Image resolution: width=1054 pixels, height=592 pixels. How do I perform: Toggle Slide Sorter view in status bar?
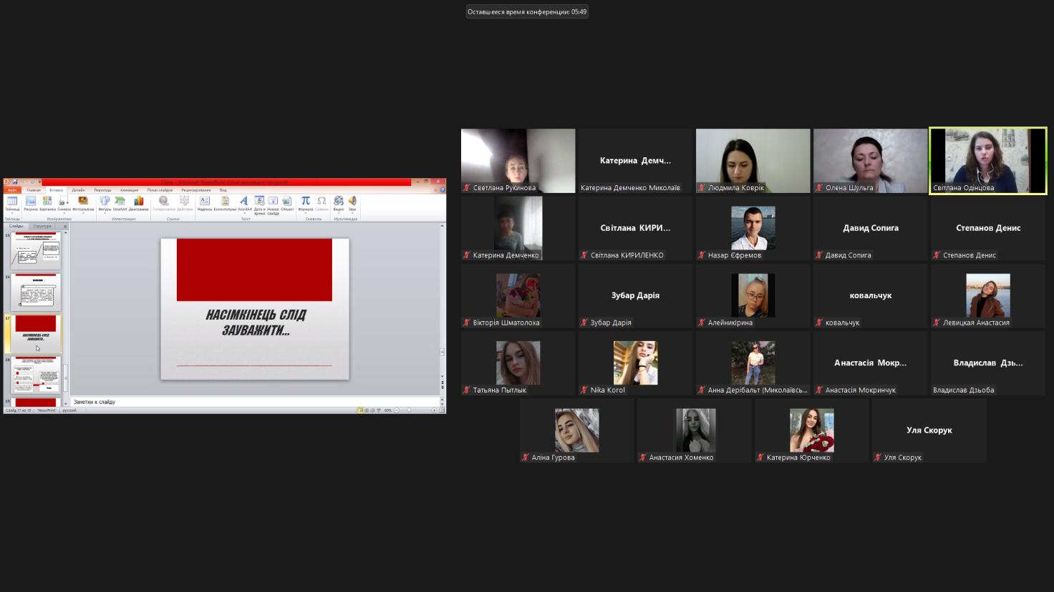pyautogui.click(x=367, y=410)
